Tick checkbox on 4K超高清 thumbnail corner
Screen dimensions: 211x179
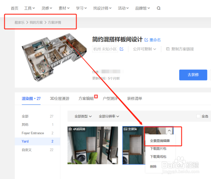pyautogui.click(x=114, y=160)
